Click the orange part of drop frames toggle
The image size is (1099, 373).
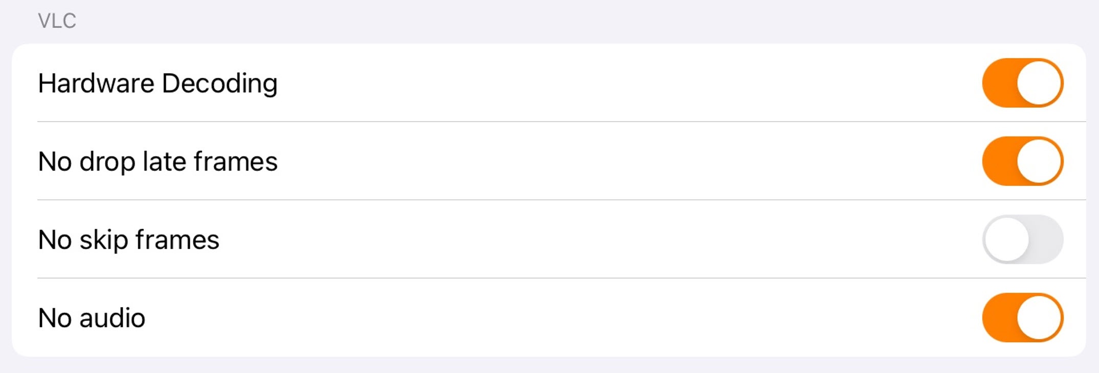click(998, 161)
